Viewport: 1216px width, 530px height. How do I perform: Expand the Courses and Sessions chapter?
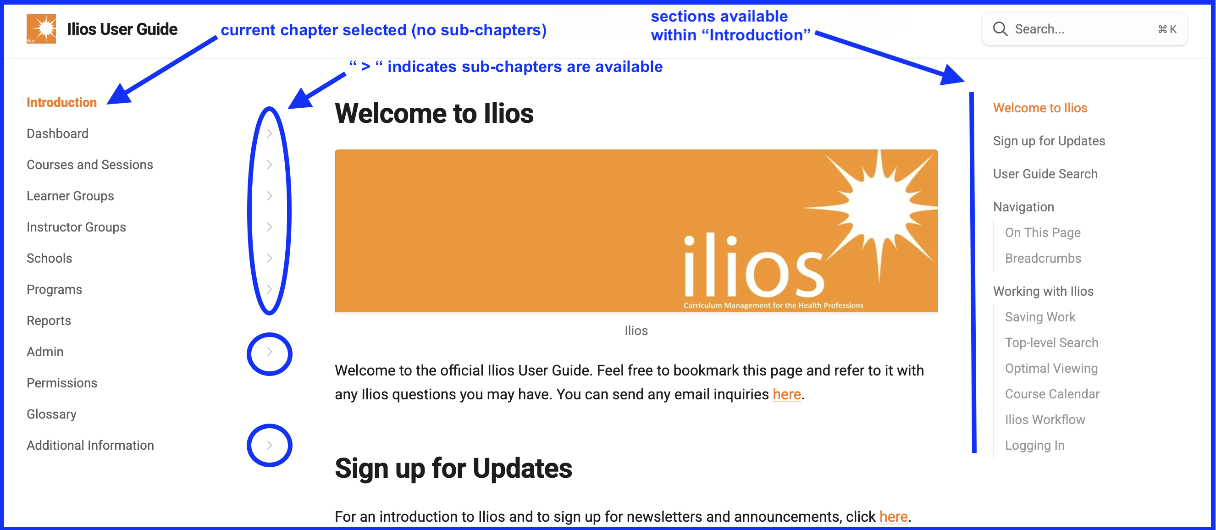pos(268,164)
